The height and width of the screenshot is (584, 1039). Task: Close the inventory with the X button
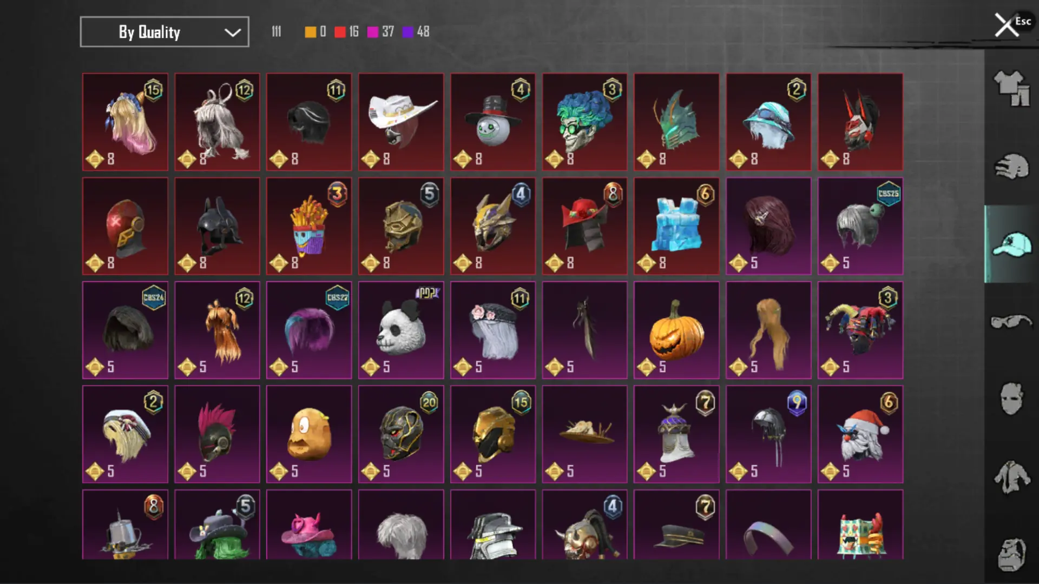(1007, 25)
